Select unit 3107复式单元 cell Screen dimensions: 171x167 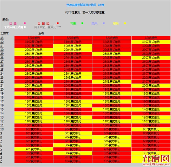(x=151, y=42)
